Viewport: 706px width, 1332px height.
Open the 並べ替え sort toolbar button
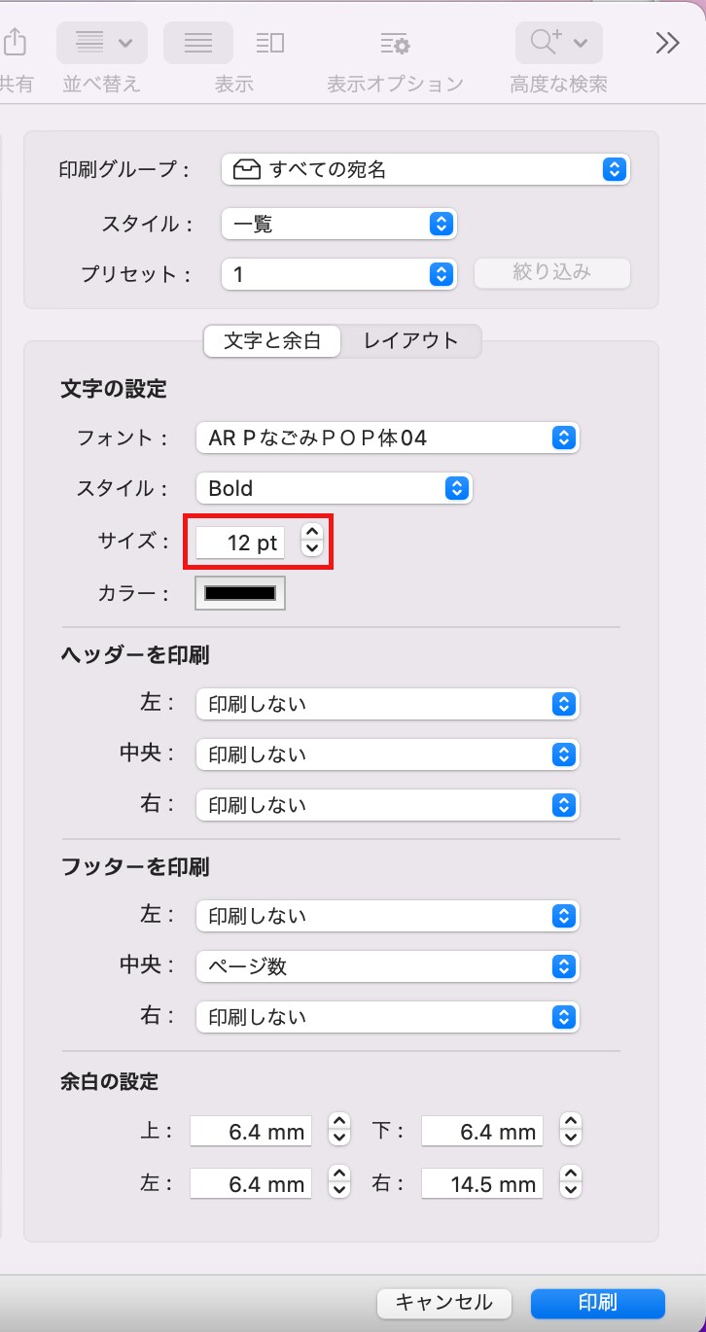click(x=102, y=43)
